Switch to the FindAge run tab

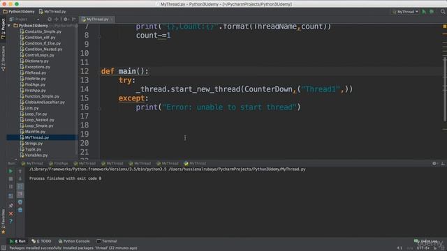pos(59,163)
